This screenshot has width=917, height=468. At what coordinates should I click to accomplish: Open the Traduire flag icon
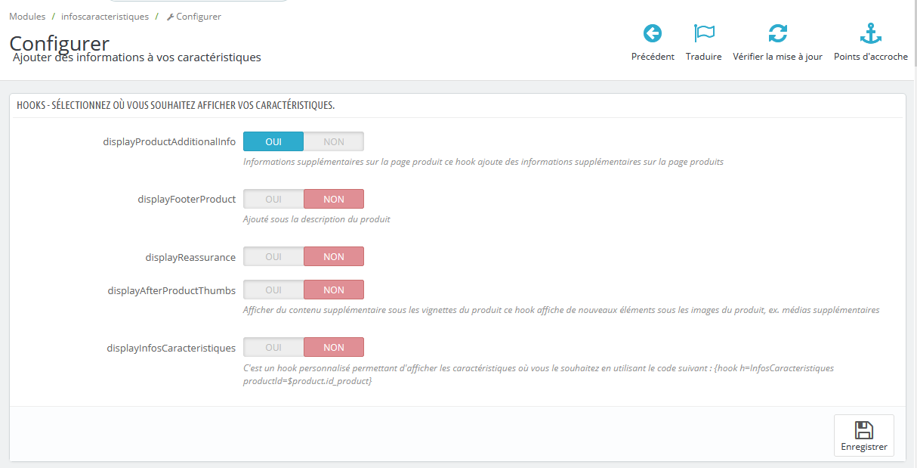click(x=704, y=33)
